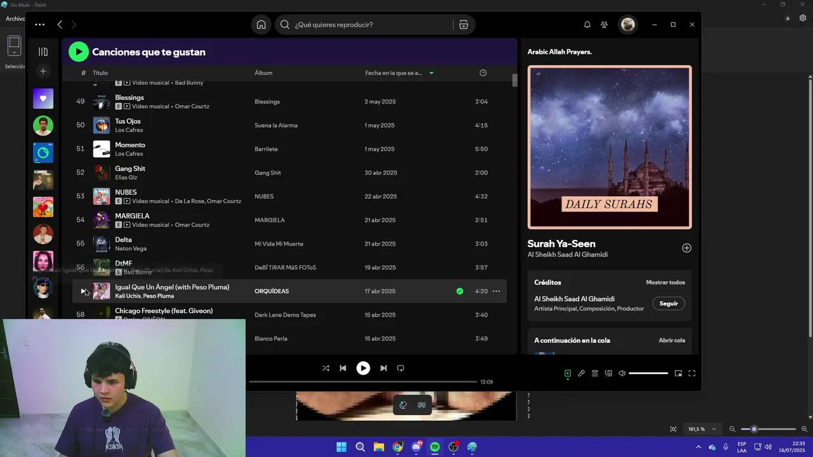813x457 pixels.
Task: Go back with left arrow in Spotify
Action: [x=60, y=25]
